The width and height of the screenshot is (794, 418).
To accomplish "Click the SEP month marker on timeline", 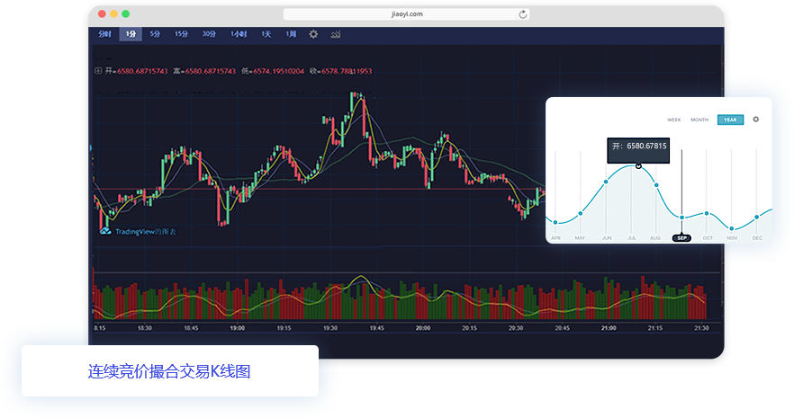I will [681, 238].
